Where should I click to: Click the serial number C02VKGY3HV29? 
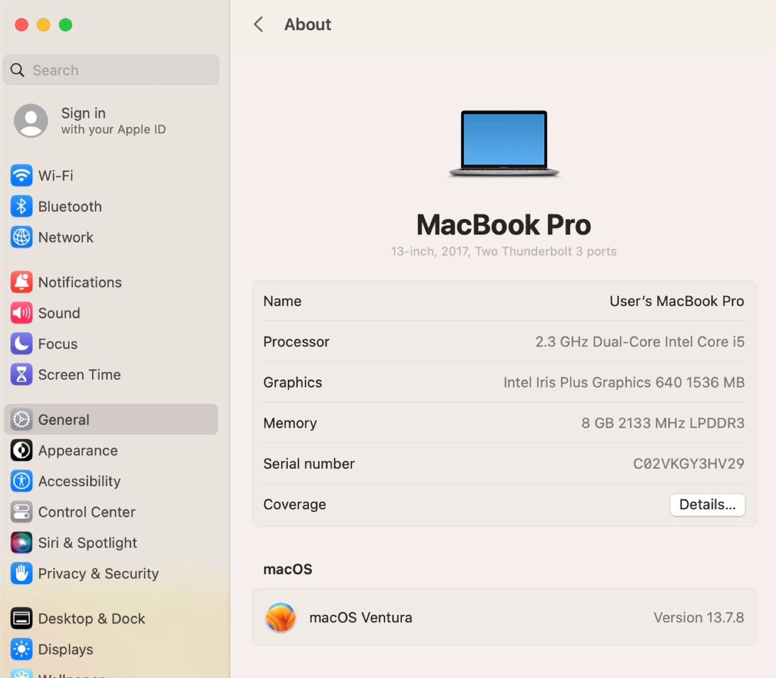click(689, 463)
